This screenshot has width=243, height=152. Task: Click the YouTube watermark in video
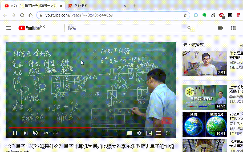pyautogui.click(x=167, y=121)
